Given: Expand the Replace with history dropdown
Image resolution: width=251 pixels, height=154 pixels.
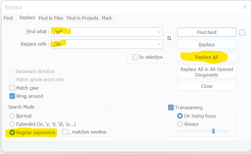Looking at the screenshot, I should (159, 44).
